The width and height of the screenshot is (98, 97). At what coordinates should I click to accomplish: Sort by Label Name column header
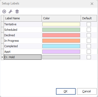click(23, 18)
